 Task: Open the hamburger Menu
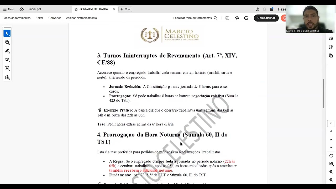pyautogui.click(x=9, y=9)
